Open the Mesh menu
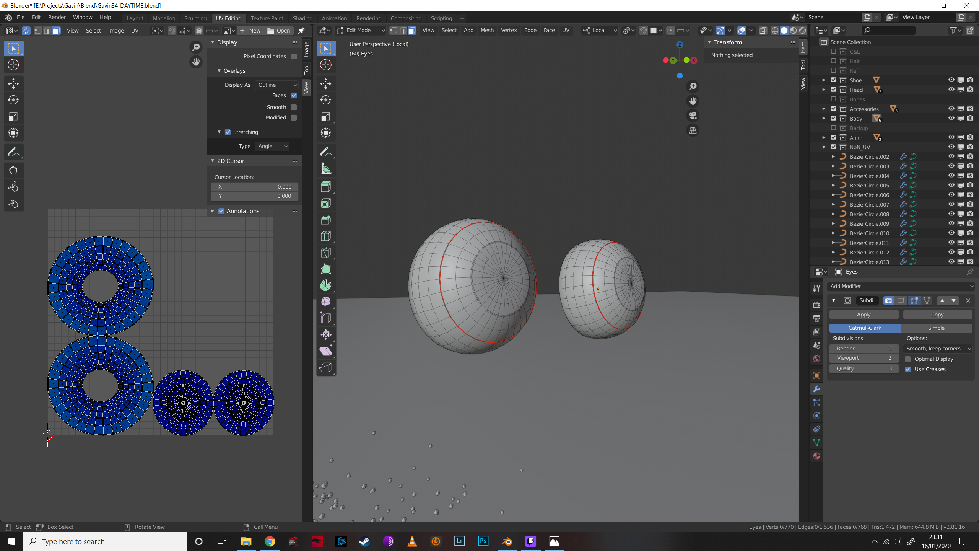 [487, 30]
